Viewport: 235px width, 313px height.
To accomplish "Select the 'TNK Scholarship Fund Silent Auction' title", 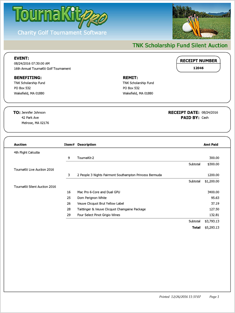I will [x=180, y=45].
